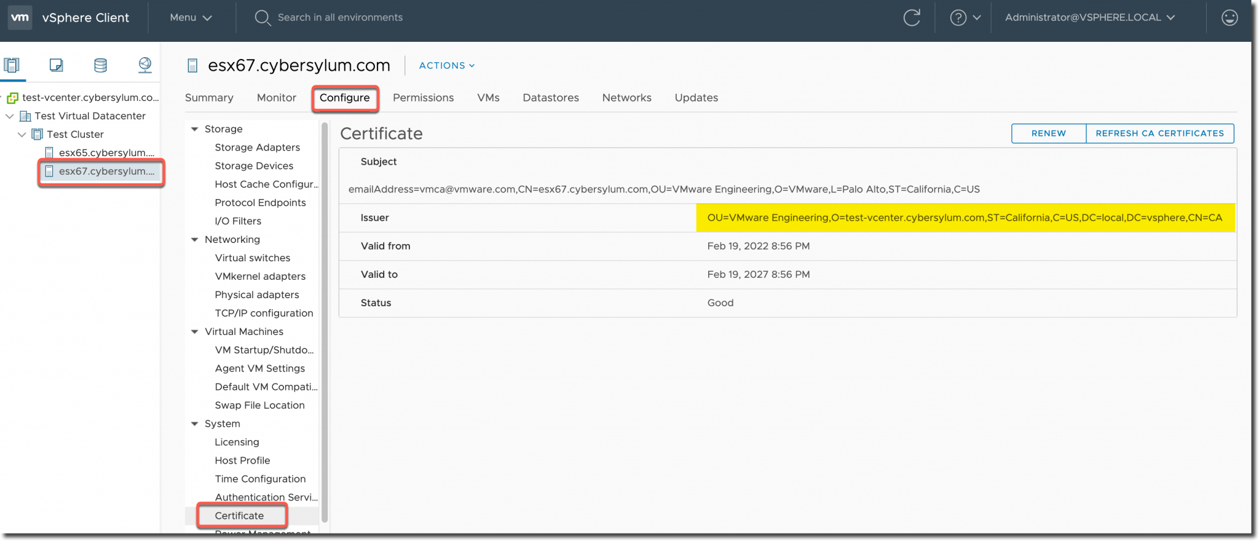
Task: Collapse the Test Cluster node
Action: 22,134
